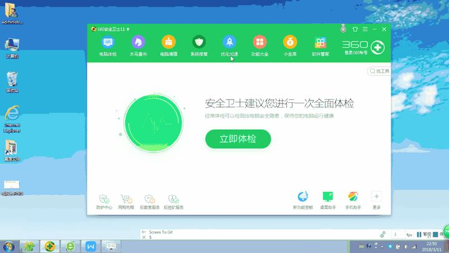Image resolution: width=449 pixels, height=253 pixels.
Task: Open 防护中心 protection center
Action: pyautogui.click(x=104, y=202)
